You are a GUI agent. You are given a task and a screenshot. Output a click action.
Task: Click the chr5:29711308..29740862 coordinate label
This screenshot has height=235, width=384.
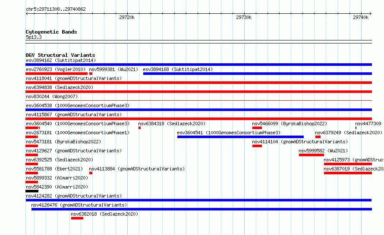click(56, 9)
